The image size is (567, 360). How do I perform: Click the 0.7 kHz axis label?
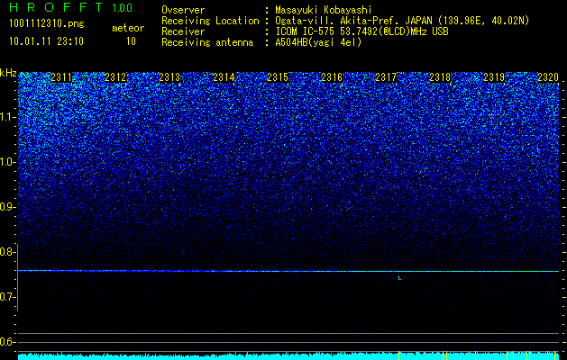tap(7, 297)
